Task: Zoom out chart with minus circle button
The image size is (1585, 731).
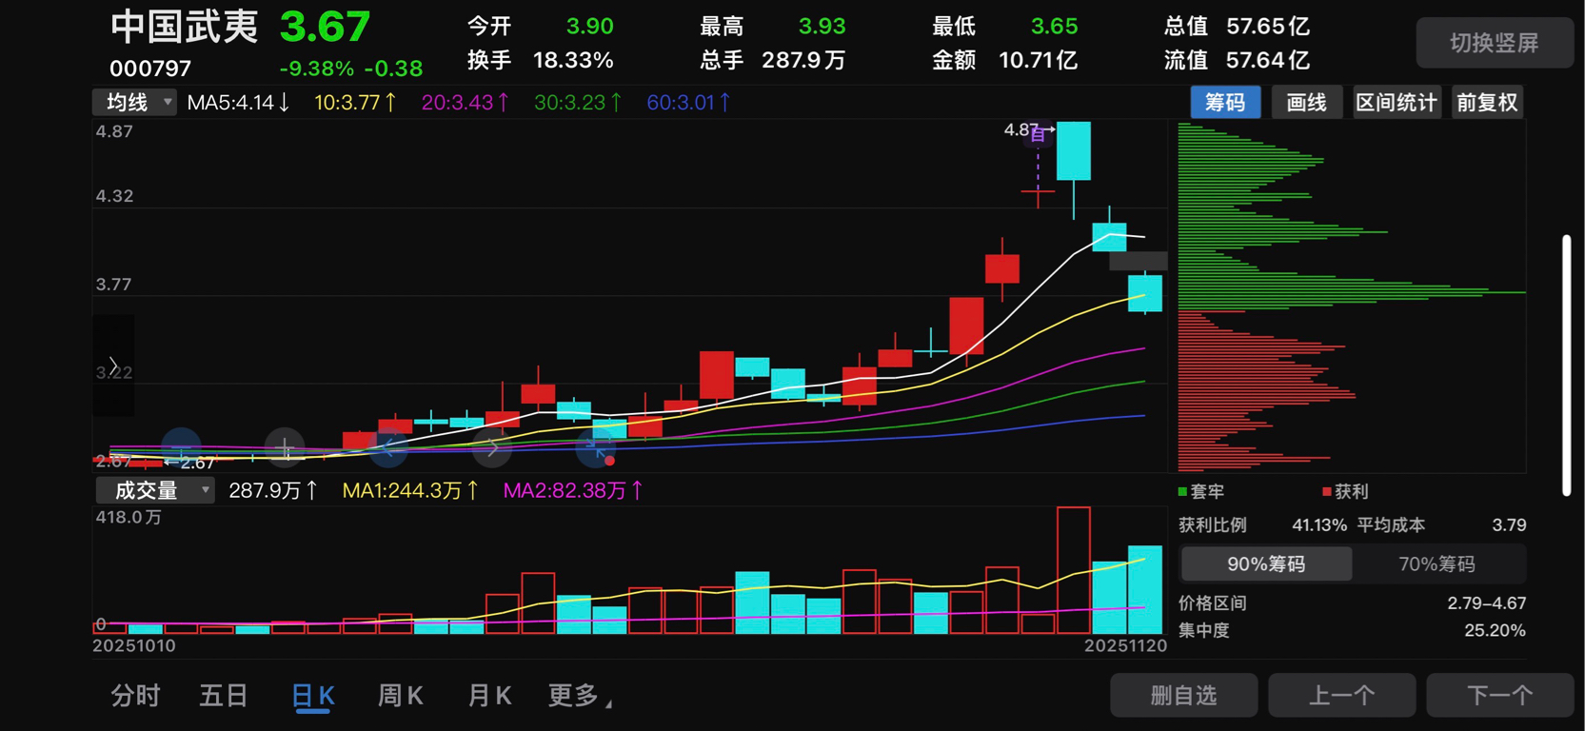Action: click(x=181, y=447)
